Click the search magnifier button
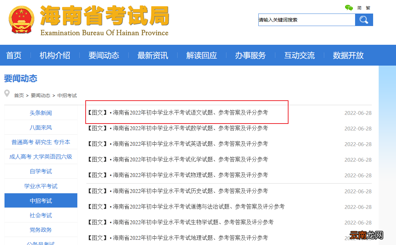This screenshot has width=396, height=245. tap(364, 20)
